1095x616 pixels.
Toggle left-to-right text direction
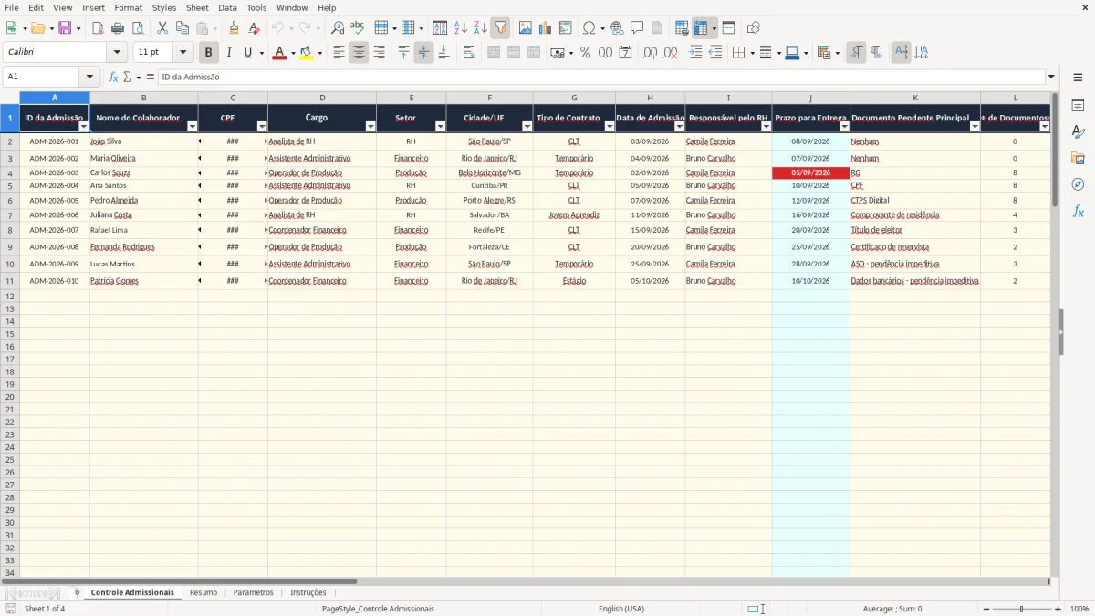pos(856,53)
